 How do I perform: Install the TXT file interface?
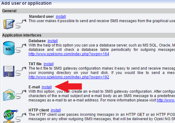pos(49,64)
